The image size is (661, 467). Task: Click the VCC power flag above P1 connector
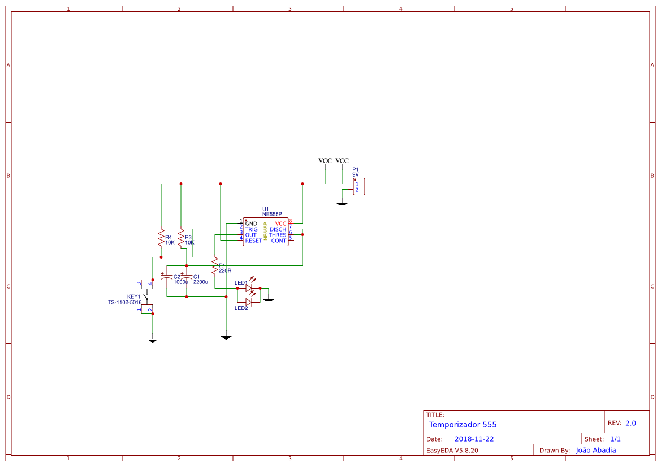[x=342, y=162]
